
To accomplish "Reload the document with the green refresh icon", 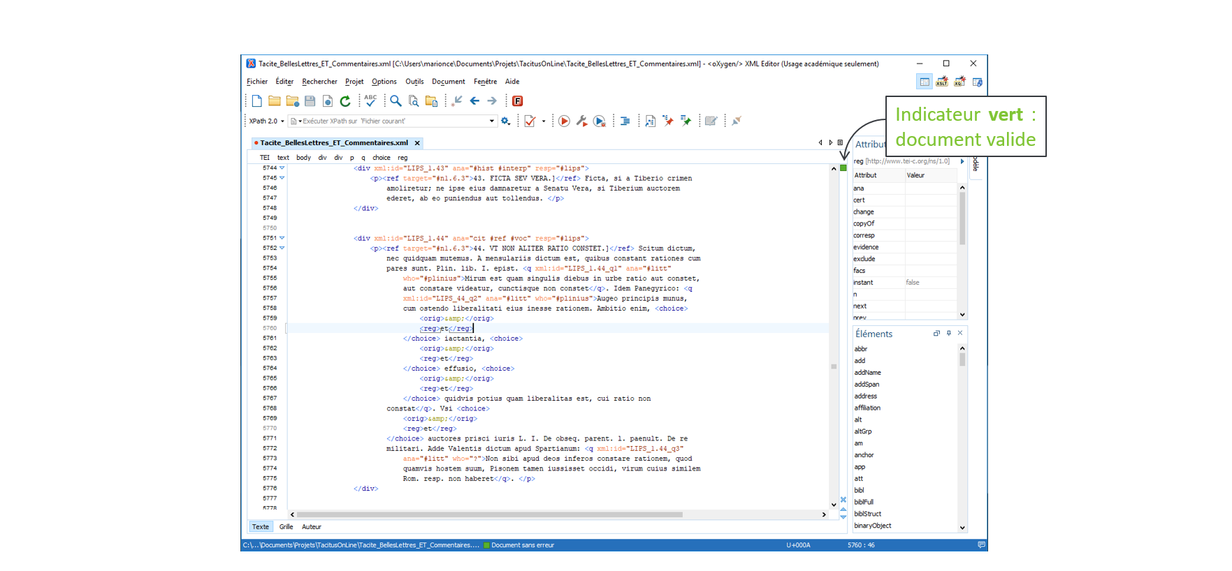I will (345, 101).
